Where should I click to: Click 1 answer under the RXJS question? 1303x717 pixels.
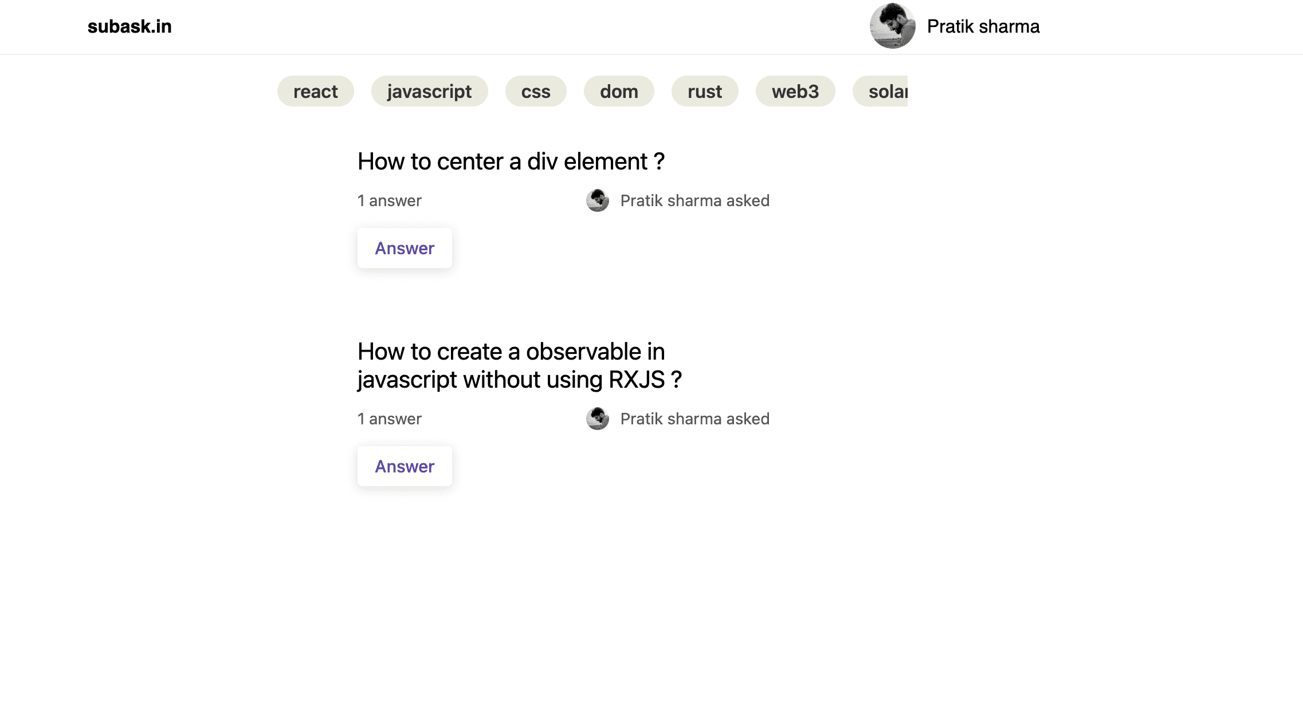(x=389, y=419)
